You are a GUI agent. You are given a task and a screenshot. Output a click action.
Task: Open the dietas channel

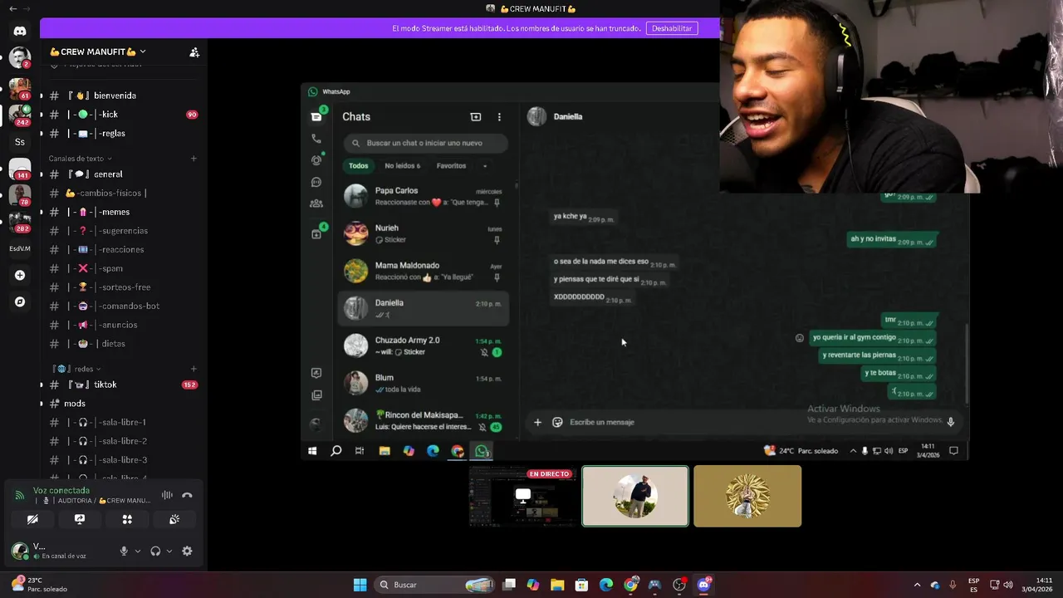123,344
